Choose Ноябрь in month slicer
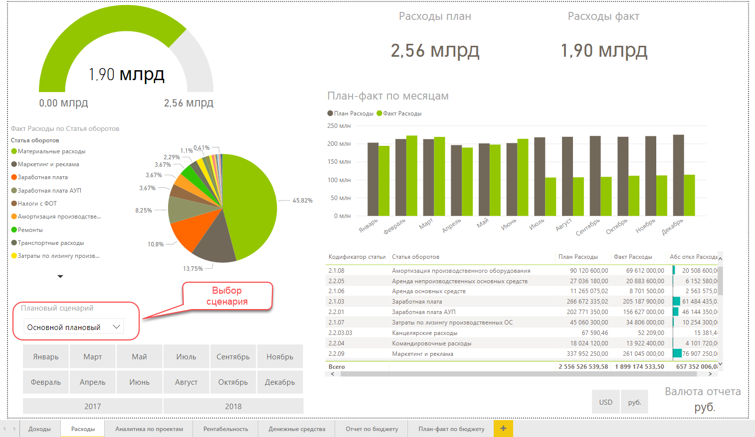The image size is (755, 437). point(280,357)
